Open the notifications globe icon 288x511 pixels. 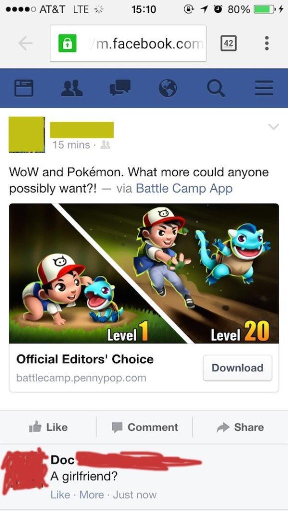[x=168, y=88]
